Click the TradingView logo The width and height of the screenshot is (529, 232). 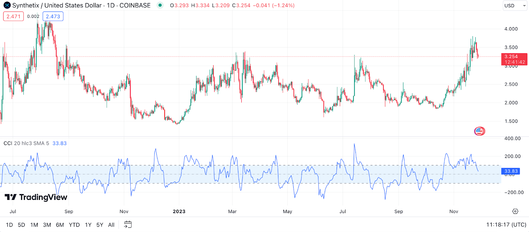(x=36, y=197)
